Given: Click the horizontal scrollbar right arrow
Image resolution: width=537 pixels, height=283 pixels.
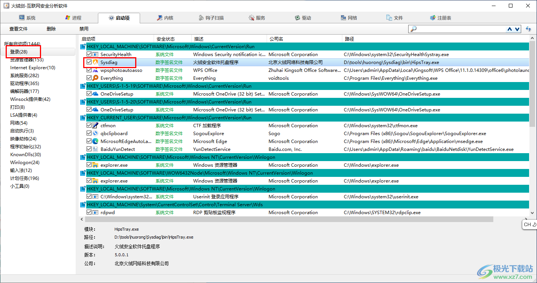Looking at the screenshot, I should 526,219.
